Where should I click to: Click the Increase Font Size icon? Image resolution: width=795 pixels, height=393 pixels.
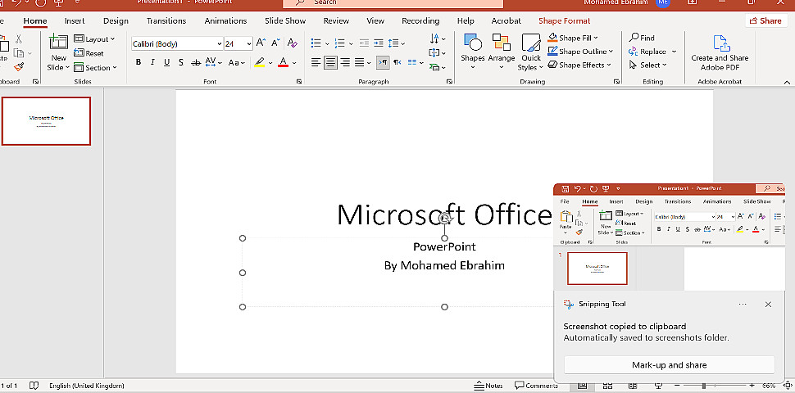pyautogui.click(x=261, y=43)
